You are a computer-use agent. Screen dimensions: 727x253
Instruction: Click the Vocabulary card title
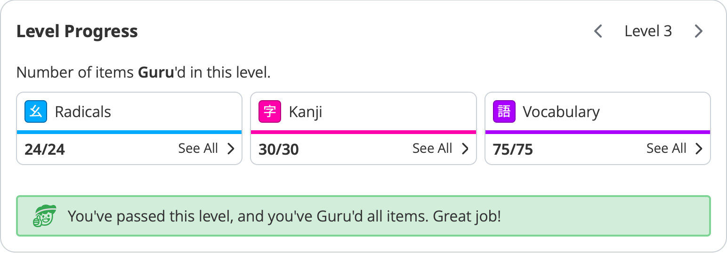[561, 112]
